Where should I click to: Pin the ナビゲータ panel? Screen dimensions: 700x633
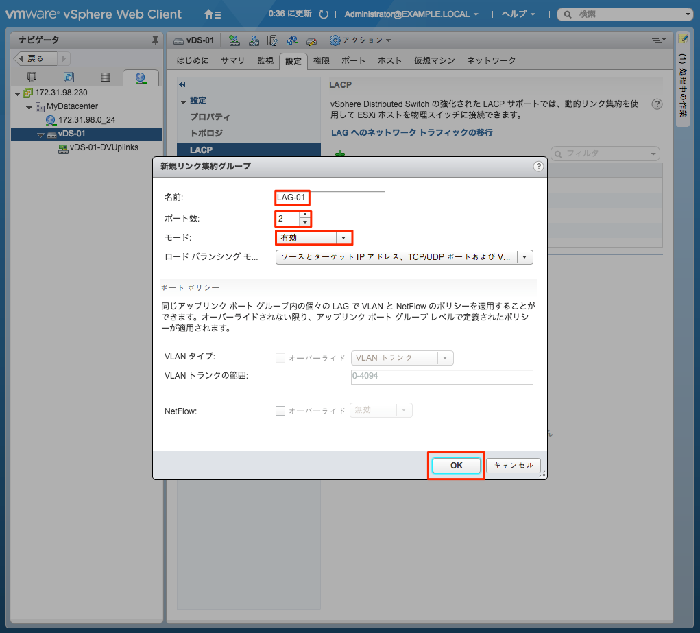(x=155, y=40)
